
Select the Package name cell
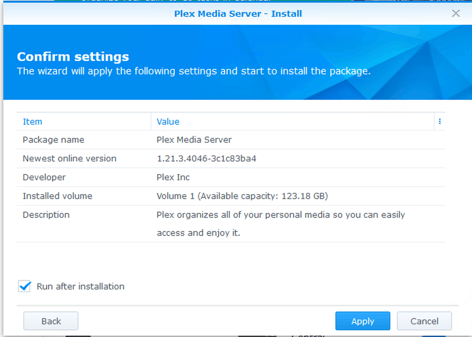(54, 140)
